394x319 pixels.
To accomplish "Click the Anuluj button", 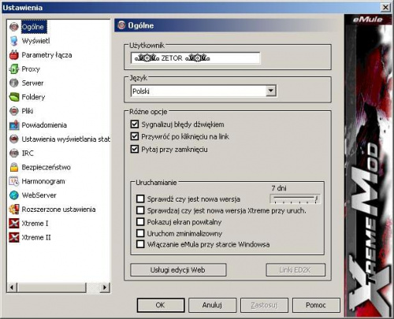I will [x=212, y=305].
